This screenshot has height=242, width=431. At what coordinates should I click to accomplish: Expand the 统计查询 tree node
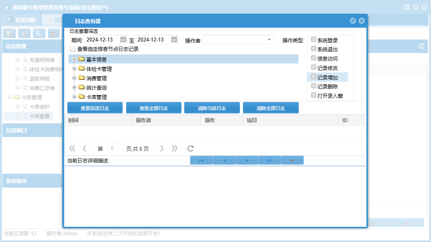click(x=75, y=87)
